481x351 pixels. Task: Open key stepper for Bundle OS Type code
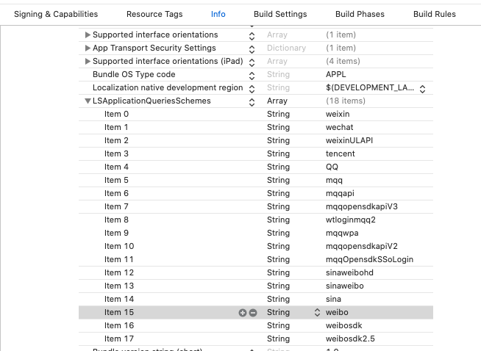click(x=252, y=76)
